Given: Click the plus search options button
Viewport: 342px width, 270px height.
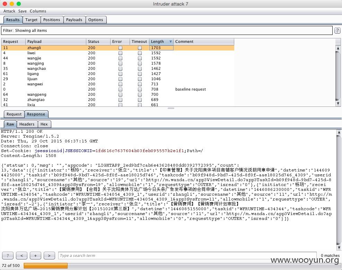Looking at the screenshot, I should pyautogui.click(x=35, y=255).
